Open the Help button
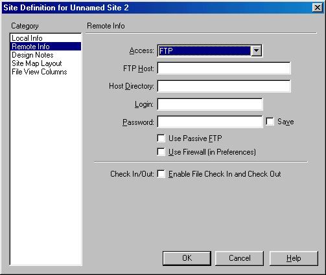Viewport: 326px width, 275px height. coord(294,258)
